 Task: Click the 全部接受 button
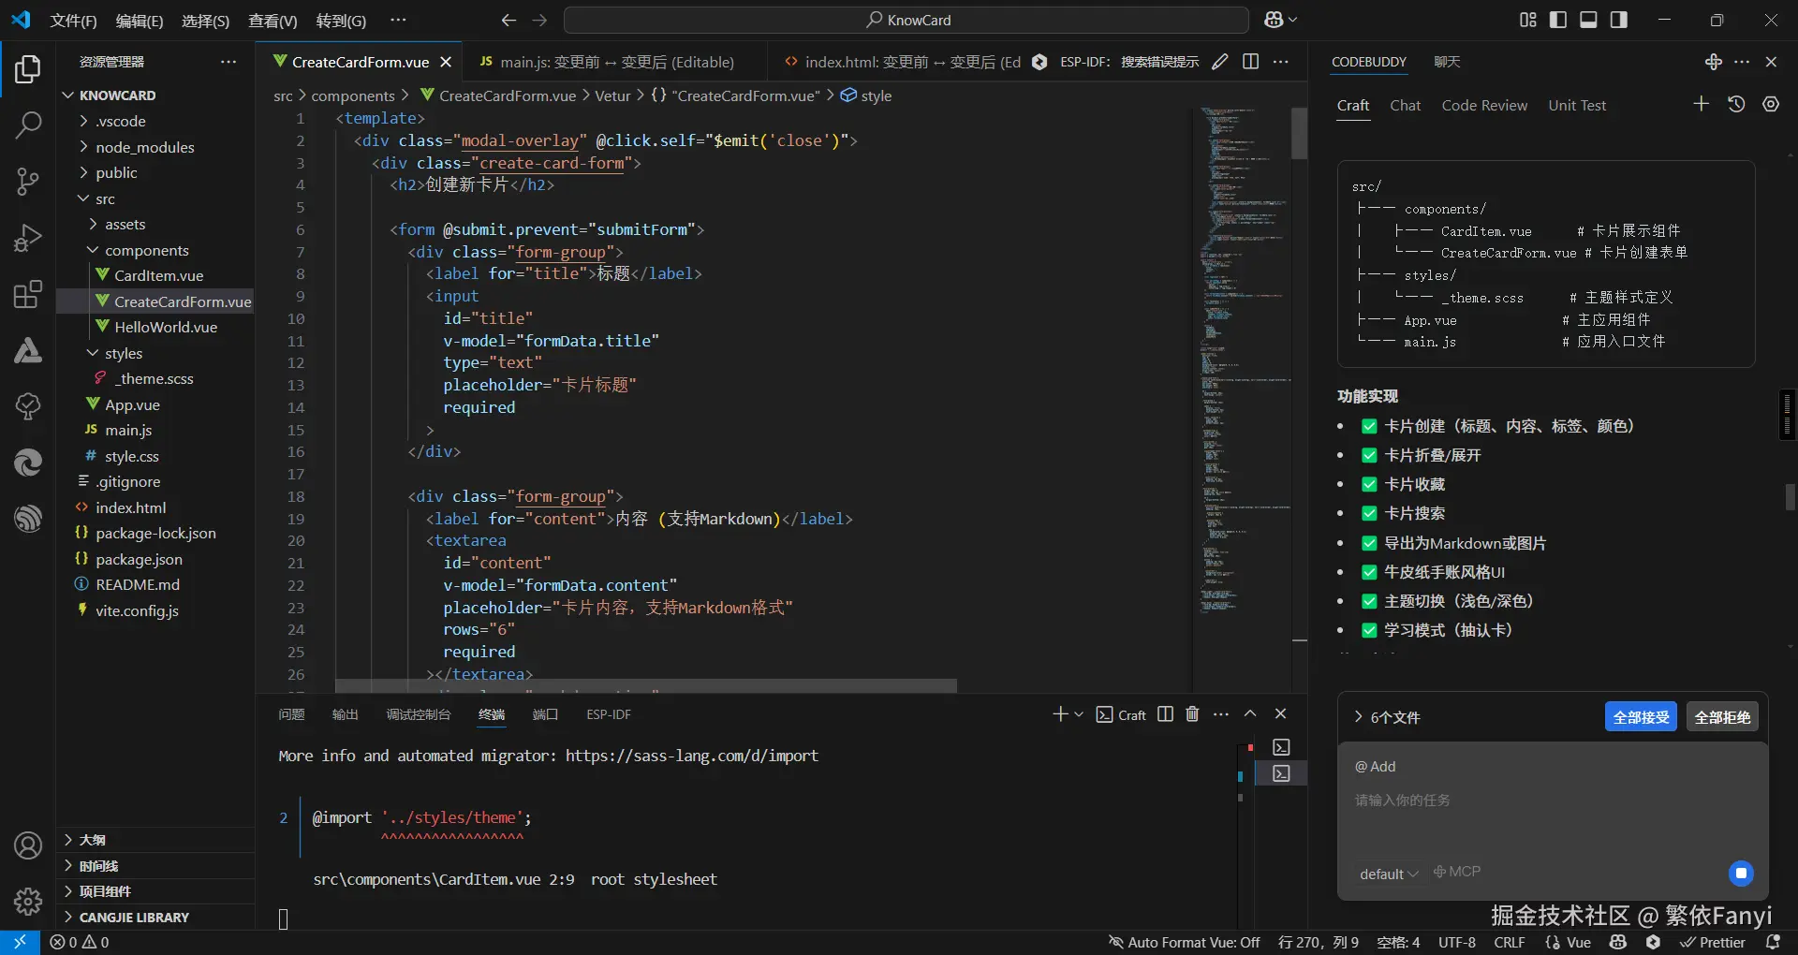click(x=1641, y=717)
